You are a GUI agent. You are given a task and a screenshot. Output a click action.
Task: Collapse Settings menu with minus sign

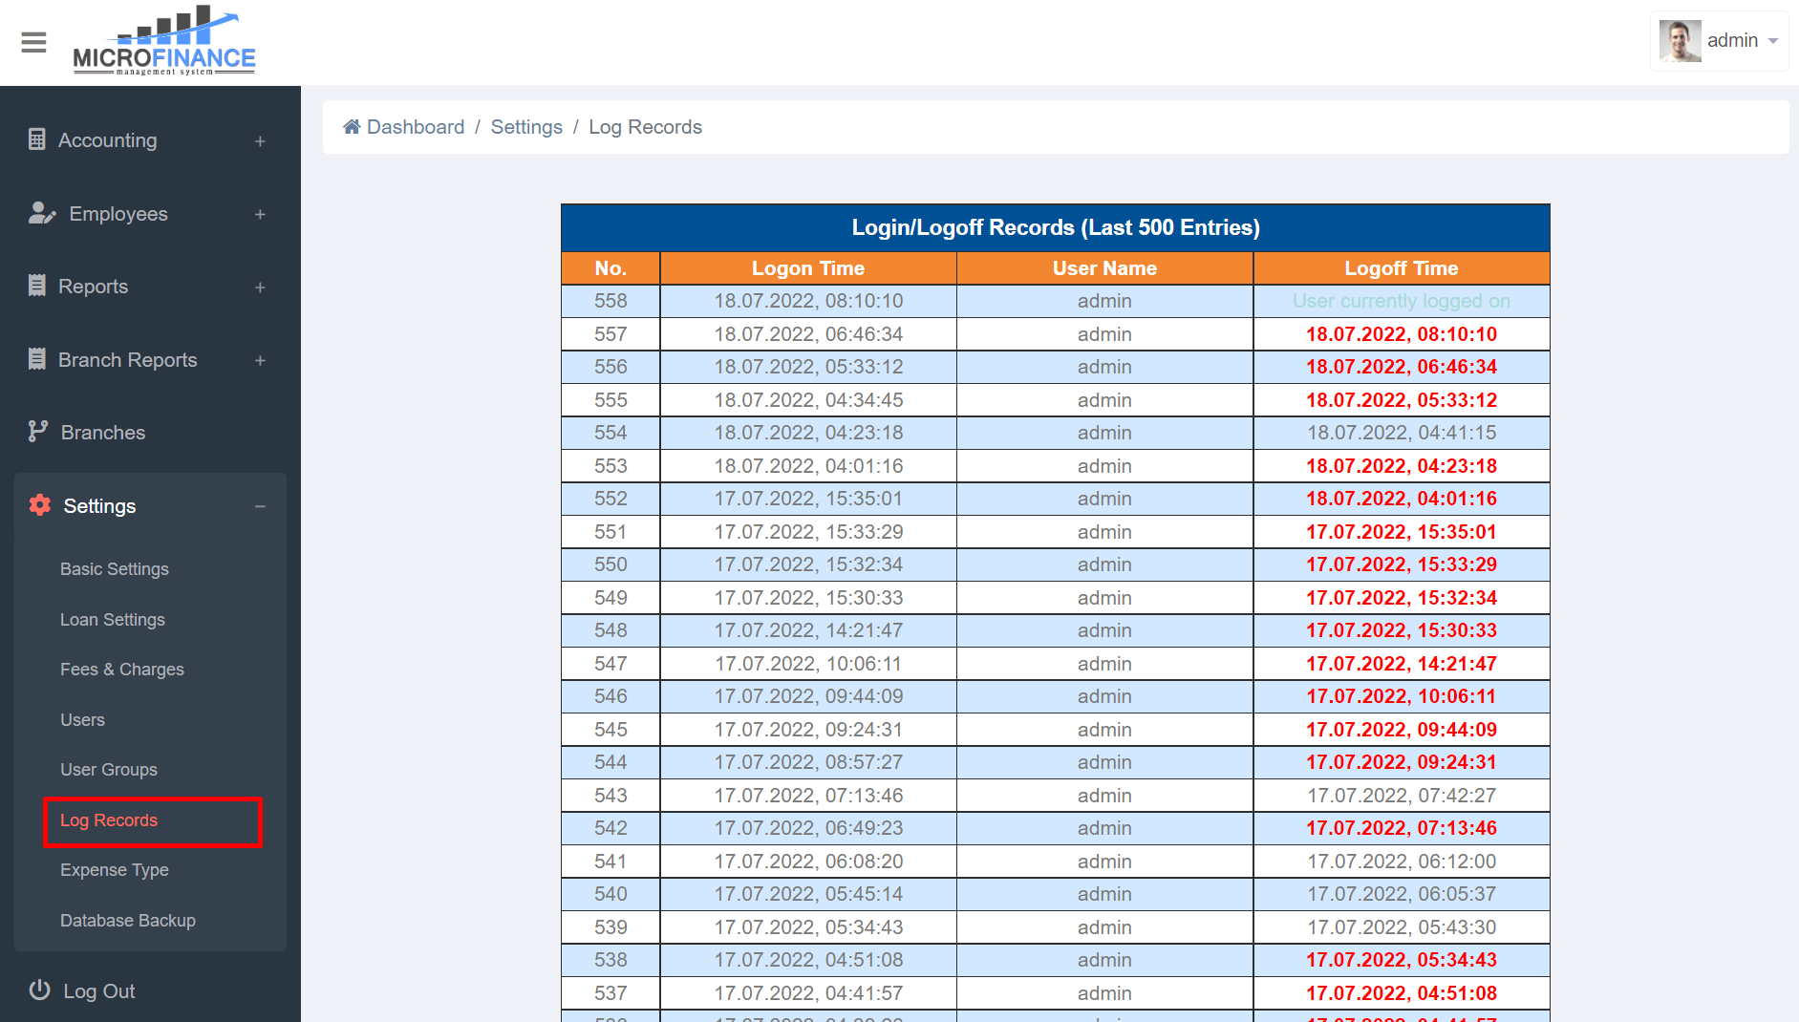point(260,506)
